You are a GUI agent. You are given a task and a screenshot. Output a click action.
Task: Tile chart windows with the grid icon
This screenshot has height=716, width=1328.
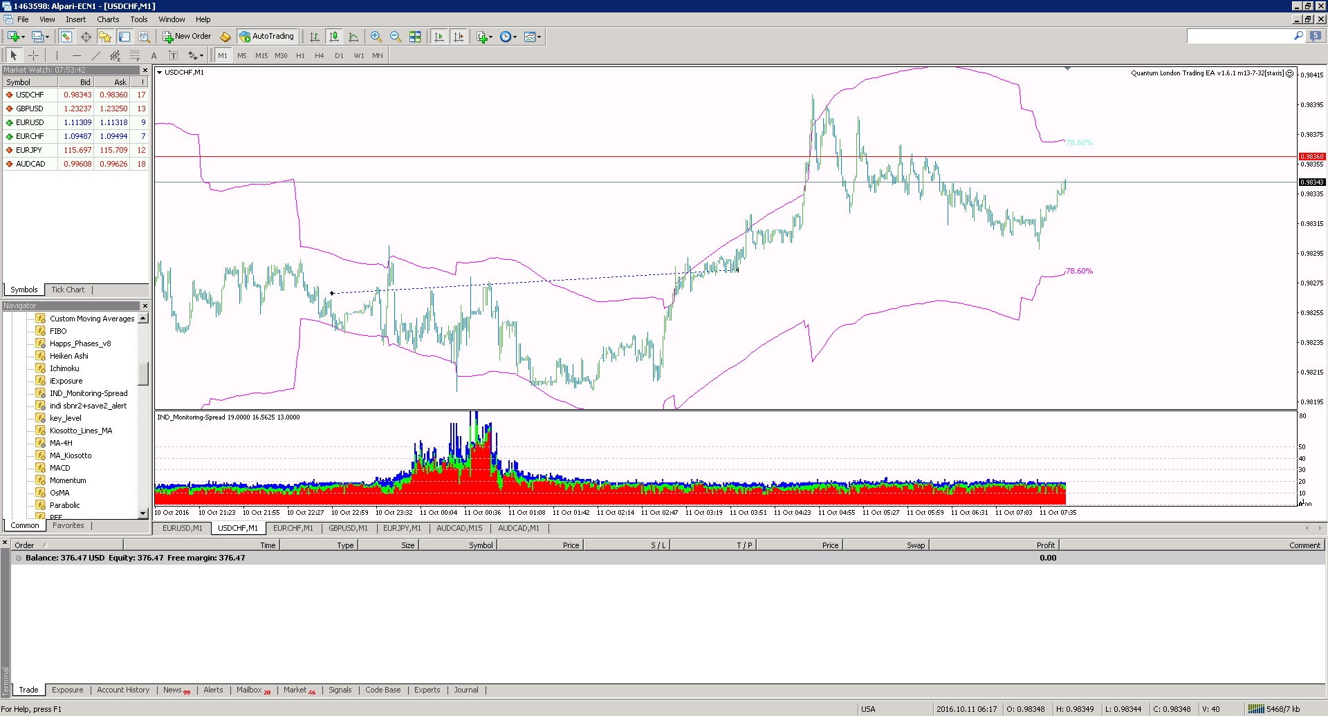tap(415, 37)
